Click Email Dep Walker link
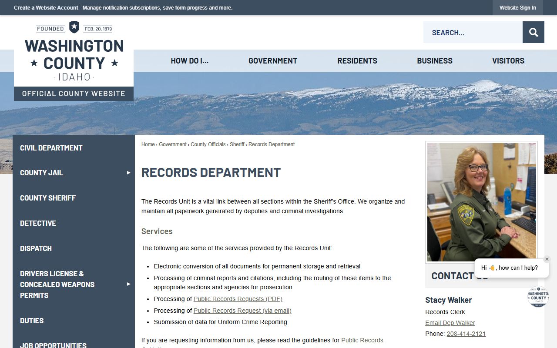Screen dimensions: 557x348 [x=450, y=323]
